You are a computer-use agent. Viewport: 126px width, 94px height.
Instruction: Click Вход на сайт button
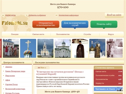114,15
